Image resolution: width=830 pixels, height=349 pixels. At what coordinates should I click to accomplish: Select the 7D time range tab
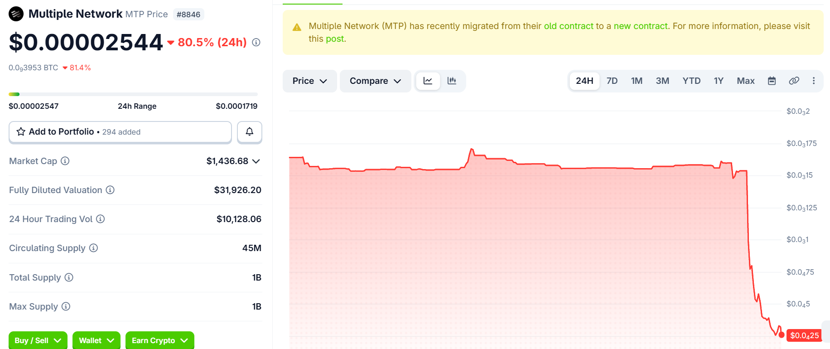tap(612, 81)
